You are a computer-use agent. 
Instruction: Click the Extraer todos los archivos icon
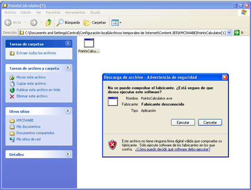click(12, 53)
